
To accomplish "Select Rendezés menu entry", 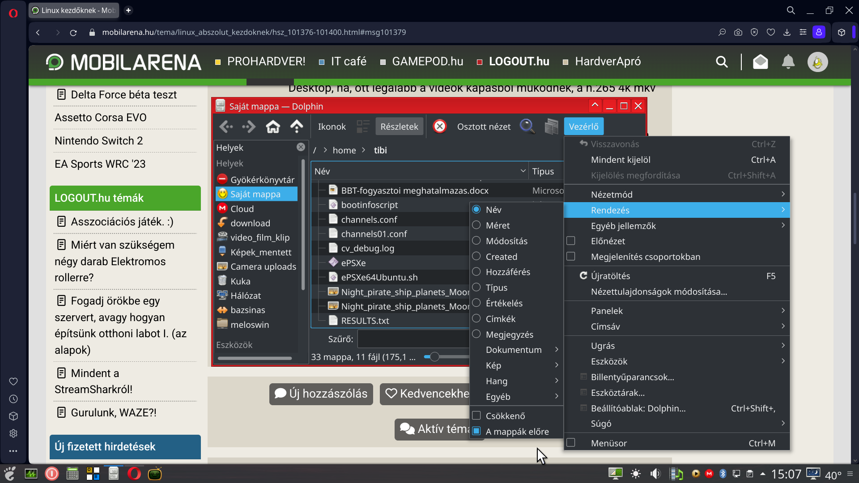I will (x=677, y=210).
